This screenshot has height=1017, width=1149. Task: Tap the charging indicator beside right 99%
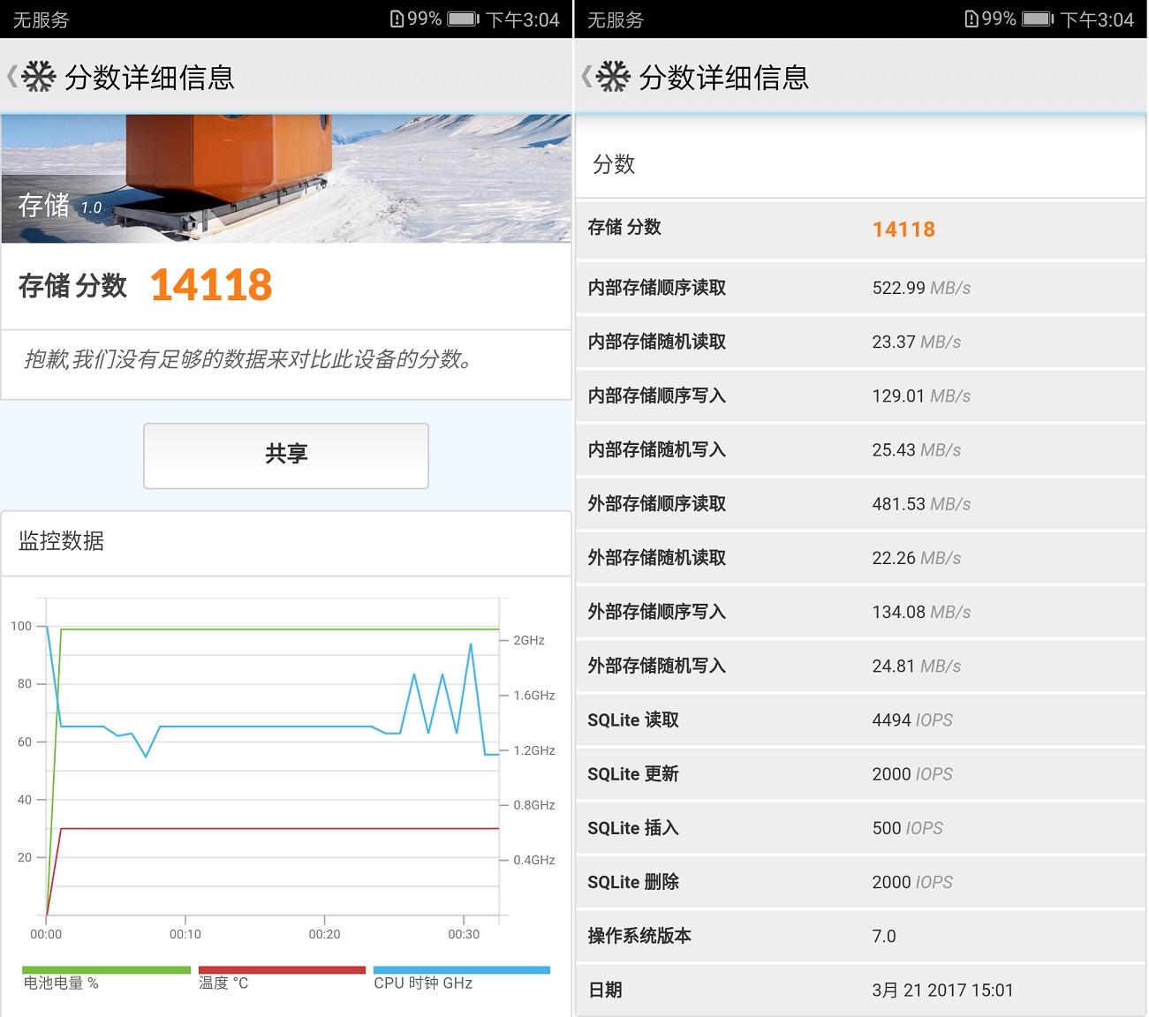971,18
